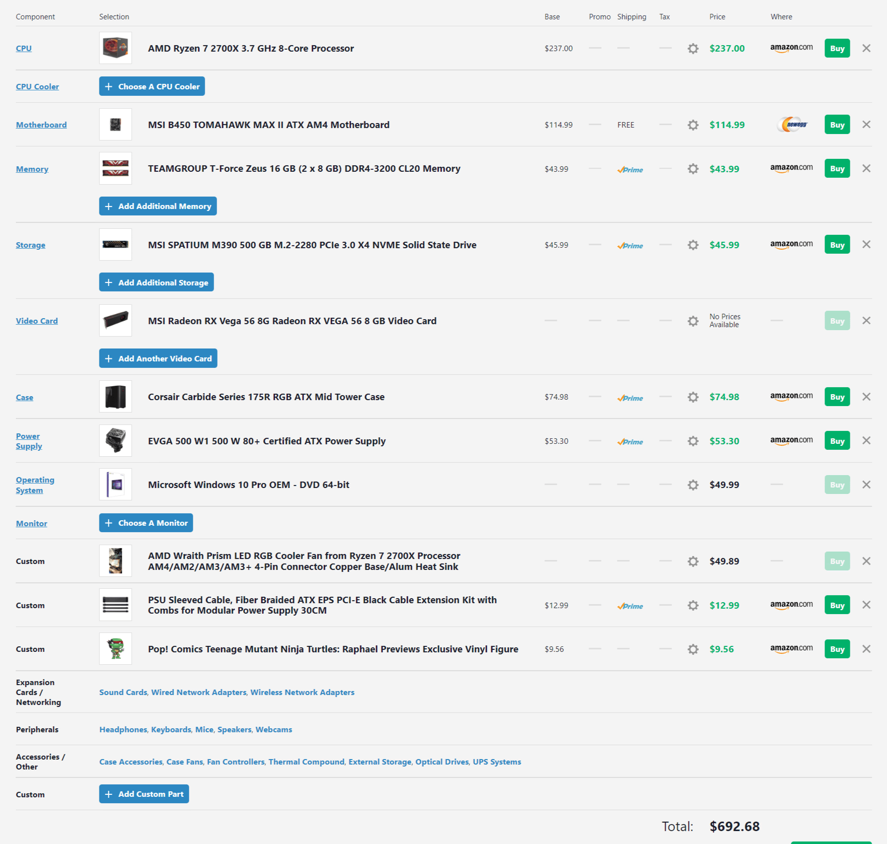Open the Video Card component link
The height and width of the screenshot is (844, 887).
(x=37, y=321)
